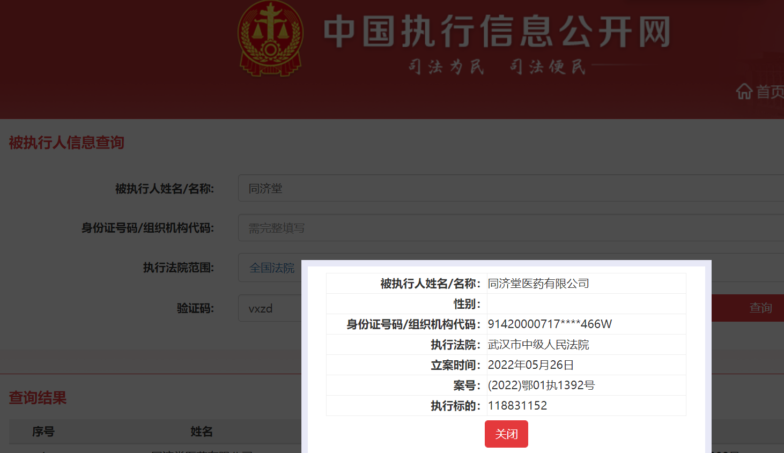Click the 被执行人信息查询 section heading

point(66,143)
